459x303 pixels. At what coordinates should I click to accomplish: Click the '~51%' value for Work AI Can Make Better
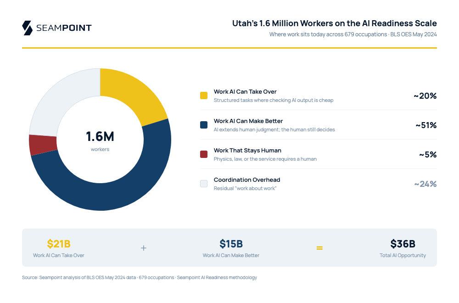pos(425,125)
